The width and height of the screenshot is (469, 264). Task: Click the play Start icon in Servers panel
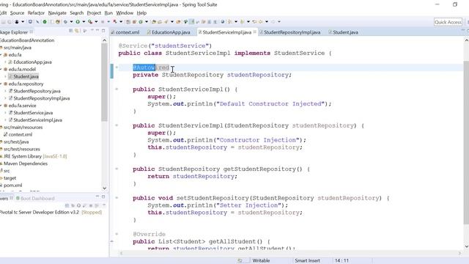78,205
